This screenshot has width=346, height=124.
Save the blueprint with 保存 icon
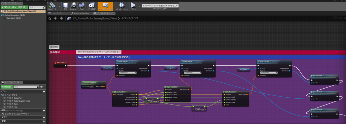[65, 6]
